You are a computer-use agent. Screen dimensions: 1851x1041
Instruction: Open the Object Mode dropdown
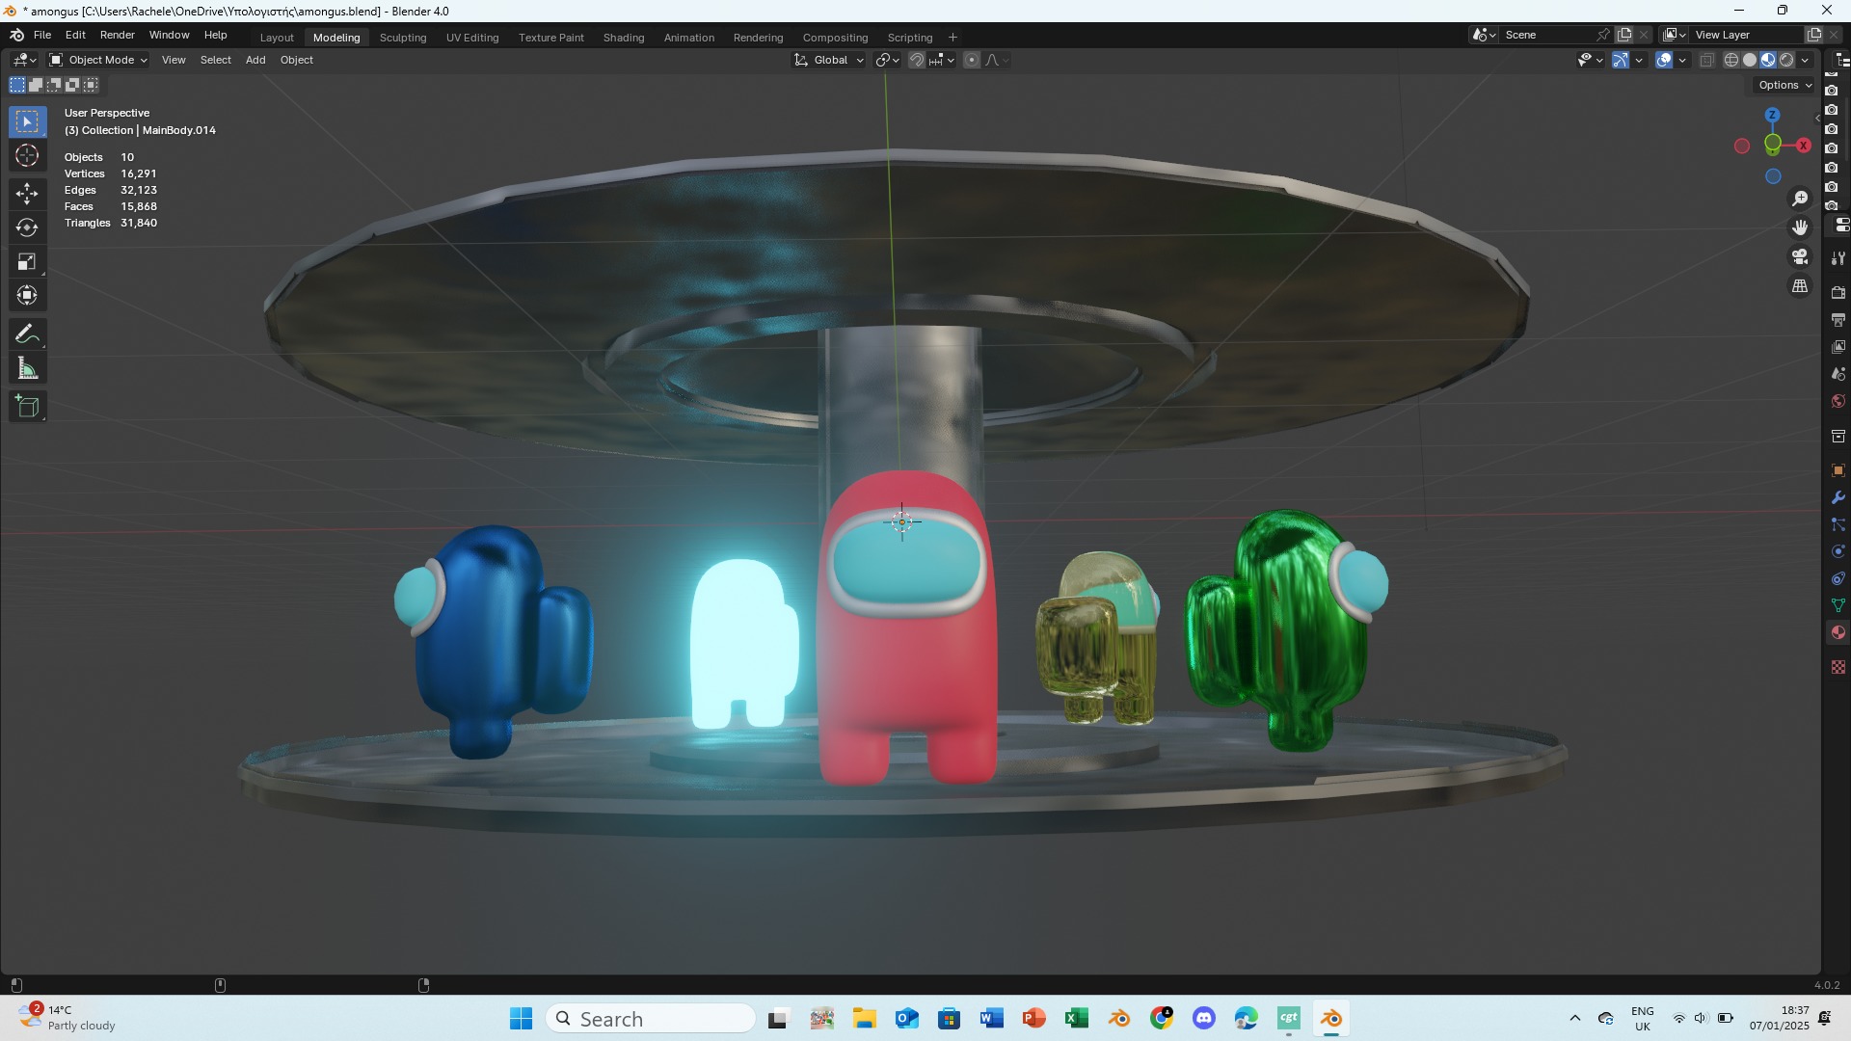(x=98, y=60)
